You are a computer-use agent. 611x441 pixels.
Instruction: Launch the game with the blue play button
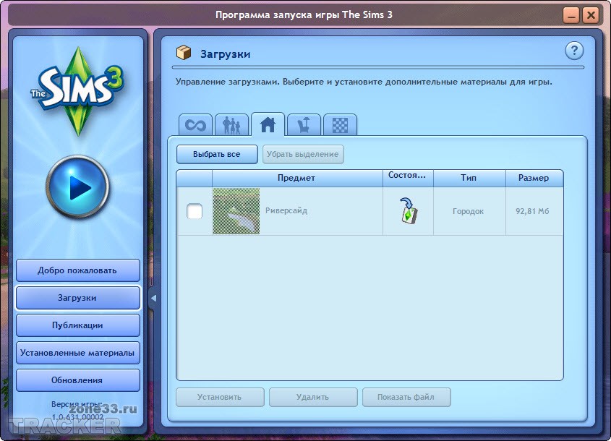(77, 187)
